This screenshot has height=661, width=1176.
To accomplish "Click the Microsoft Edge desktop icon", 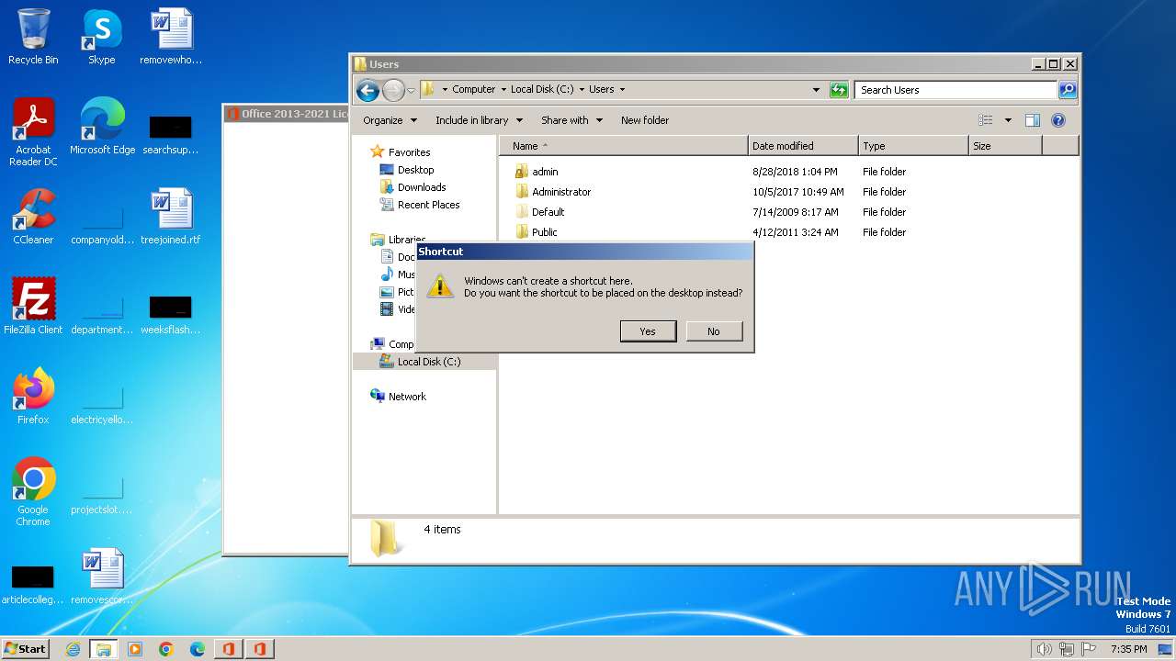I will [102, 127].
